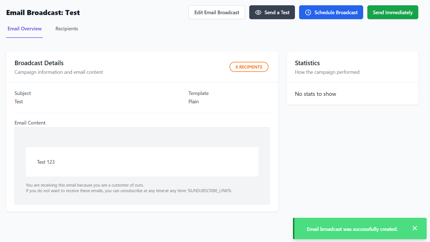Click the Subject label
Viewport: 430px width, 242px height.
pyautogui.click(x=23, y=93)
